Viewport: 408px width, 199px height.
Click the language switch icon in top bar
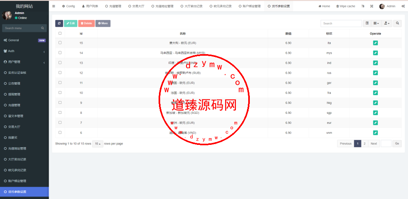click(x=363, y=6)
